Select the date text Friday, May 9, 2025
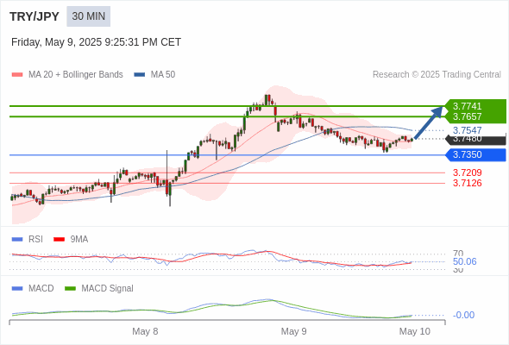The image size is (509, 345). tap(56, 42)
